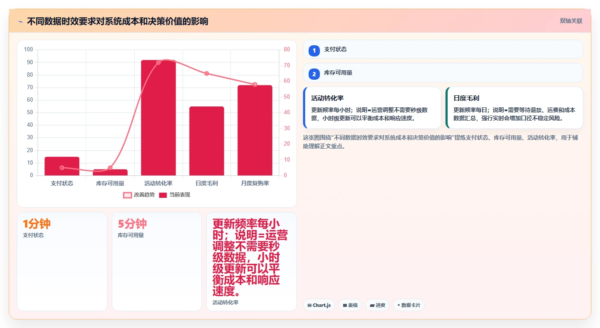Image resolution: width=600 pixels, height=328 pixels.
Task: Click the chart summary paragraph text
Action: [x=443, y=142]
